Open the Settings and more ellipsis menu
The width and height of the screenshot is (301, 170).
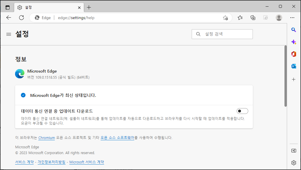[292, 18]
